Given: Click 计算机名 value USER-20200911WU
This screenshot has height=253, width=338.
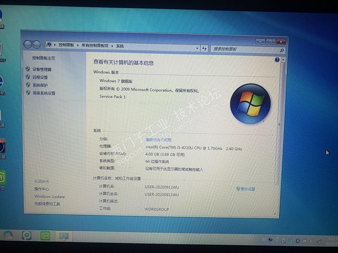Looking at the screenshot, I should point(162,187).
